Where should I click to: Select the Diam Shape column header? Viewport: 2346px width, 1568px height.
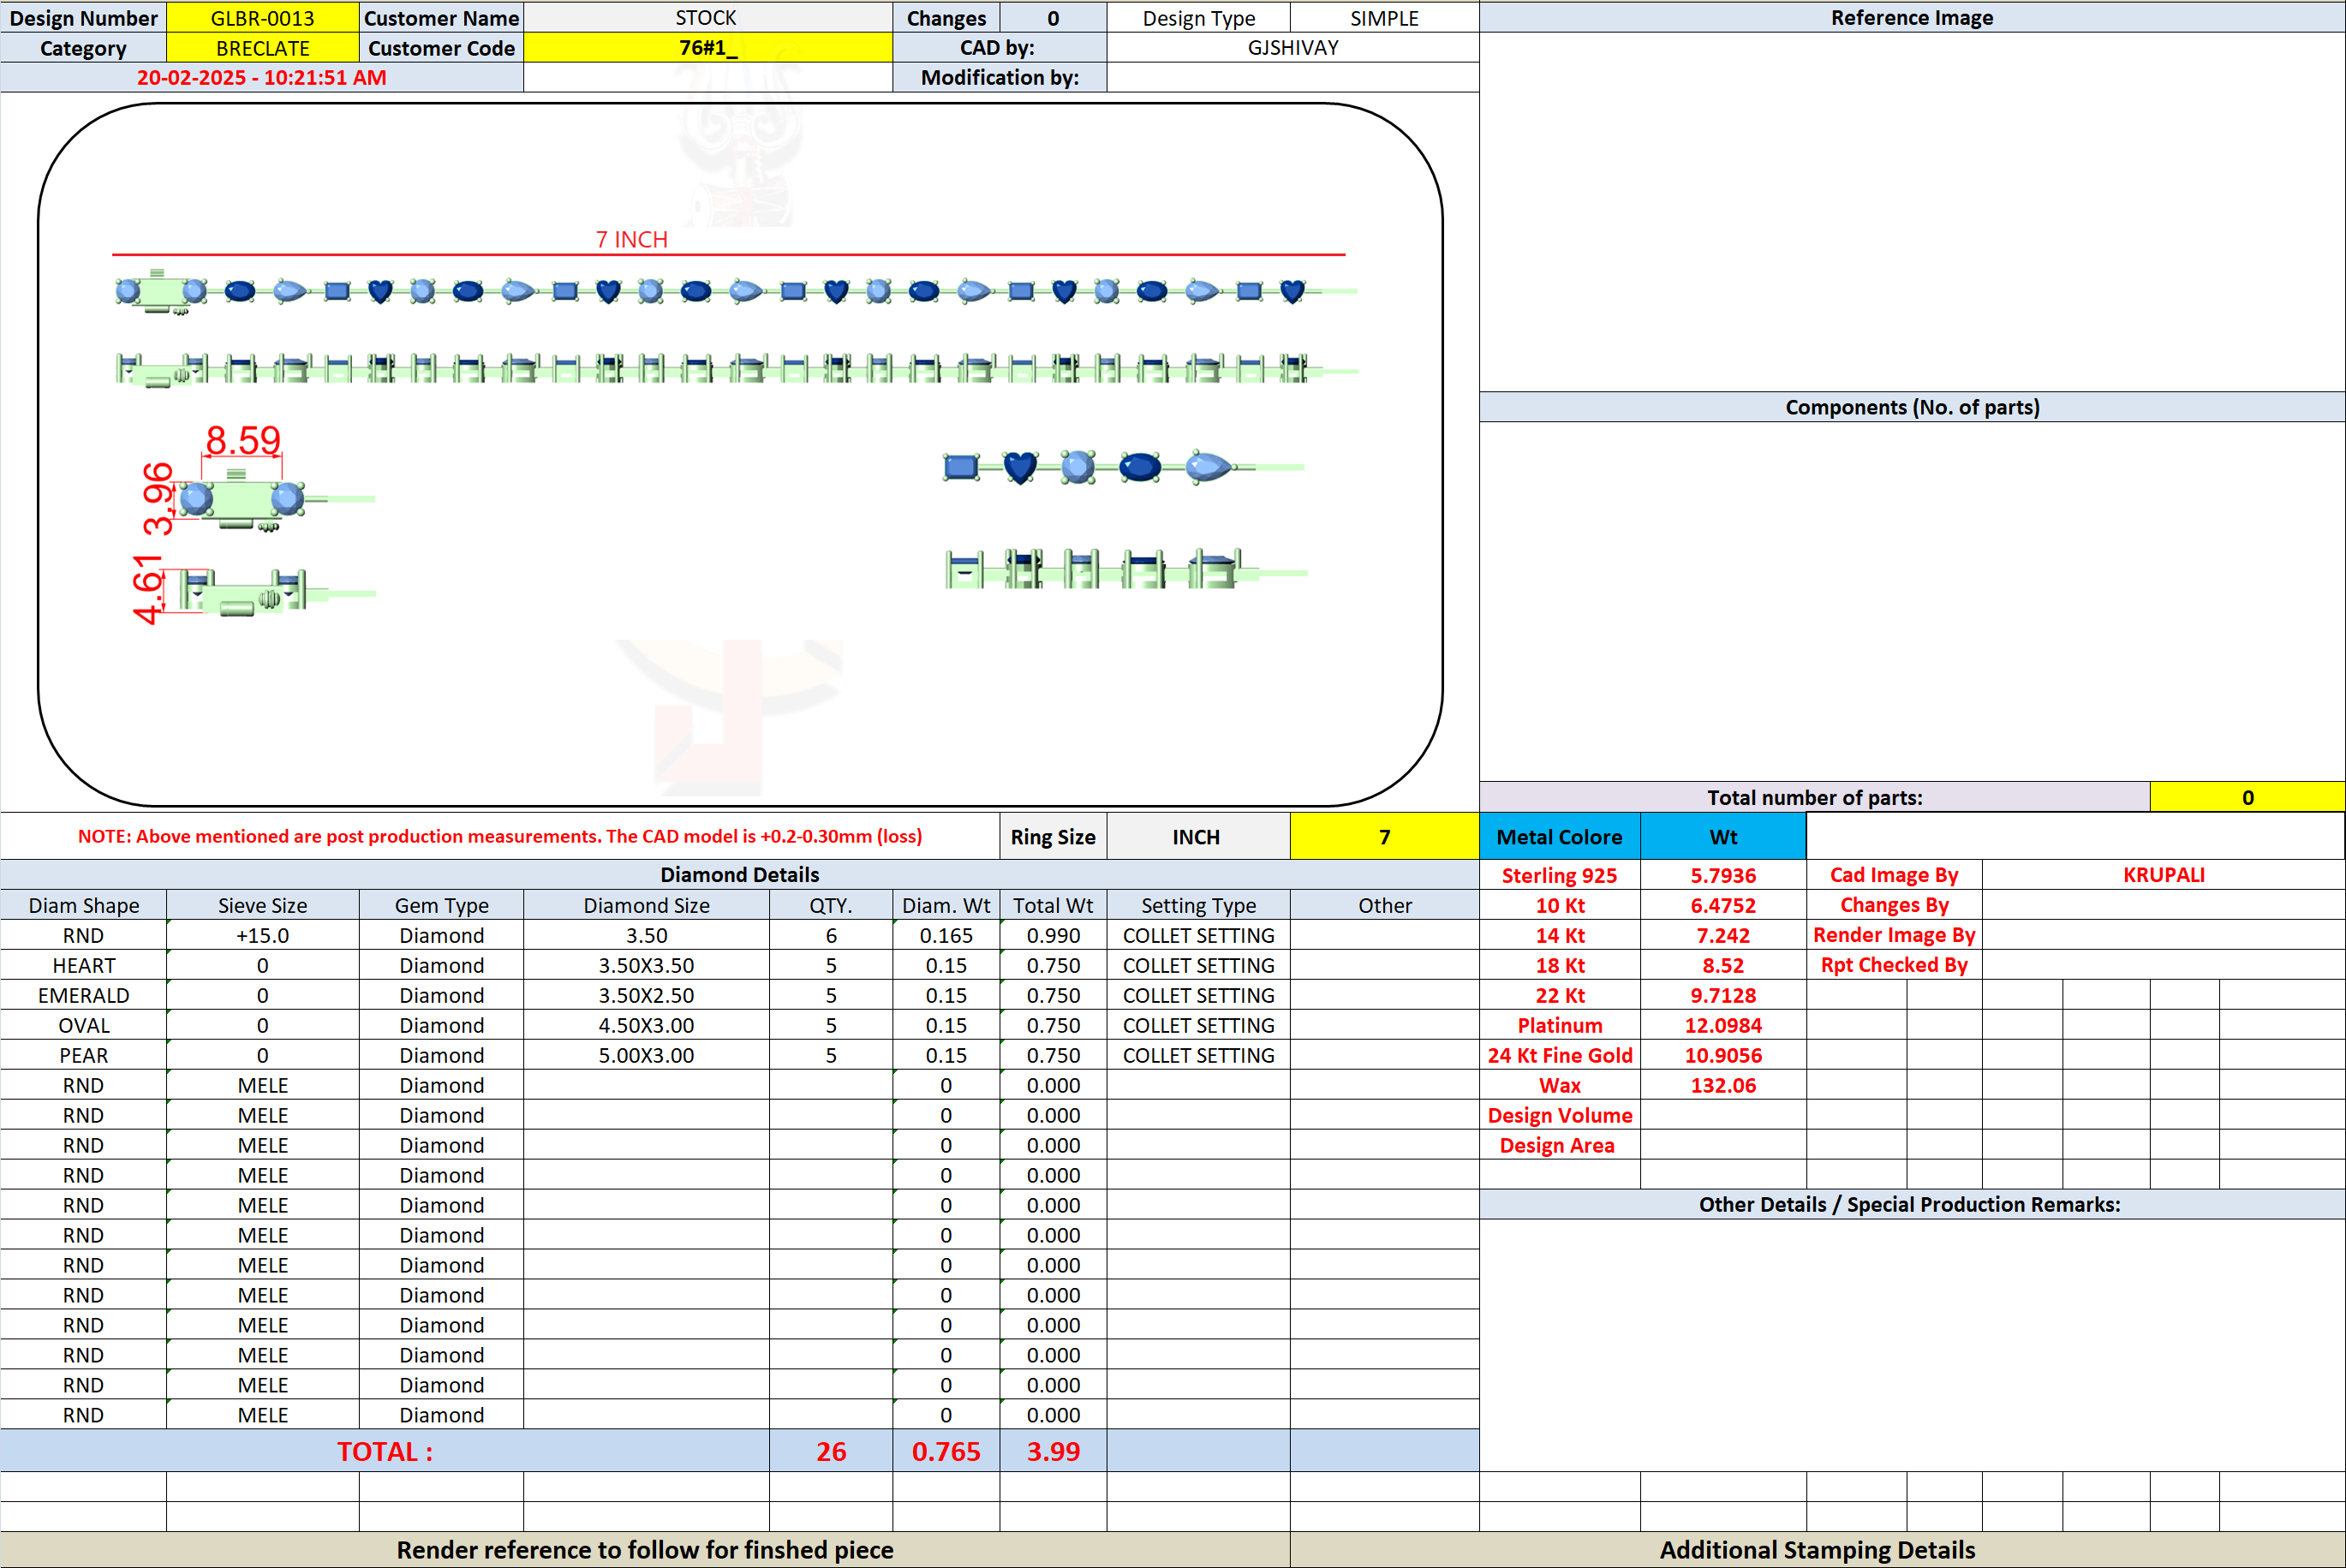tap(84, 905)
